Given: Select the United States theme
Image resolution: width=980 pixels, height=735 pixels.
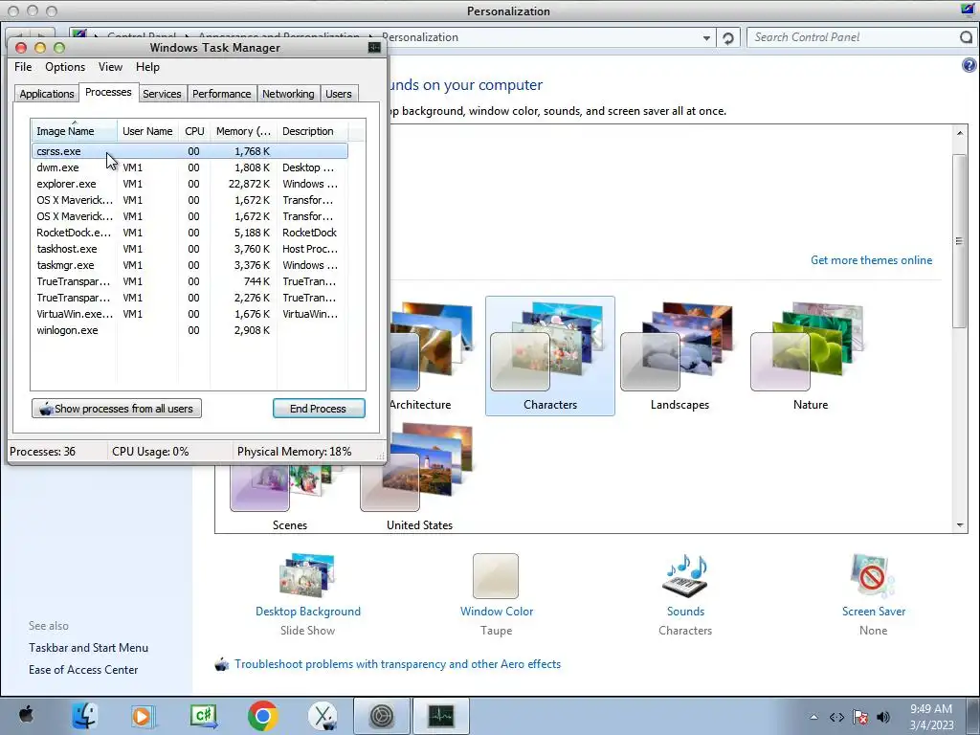Looking at the screenshot, I should pos(419,477).
